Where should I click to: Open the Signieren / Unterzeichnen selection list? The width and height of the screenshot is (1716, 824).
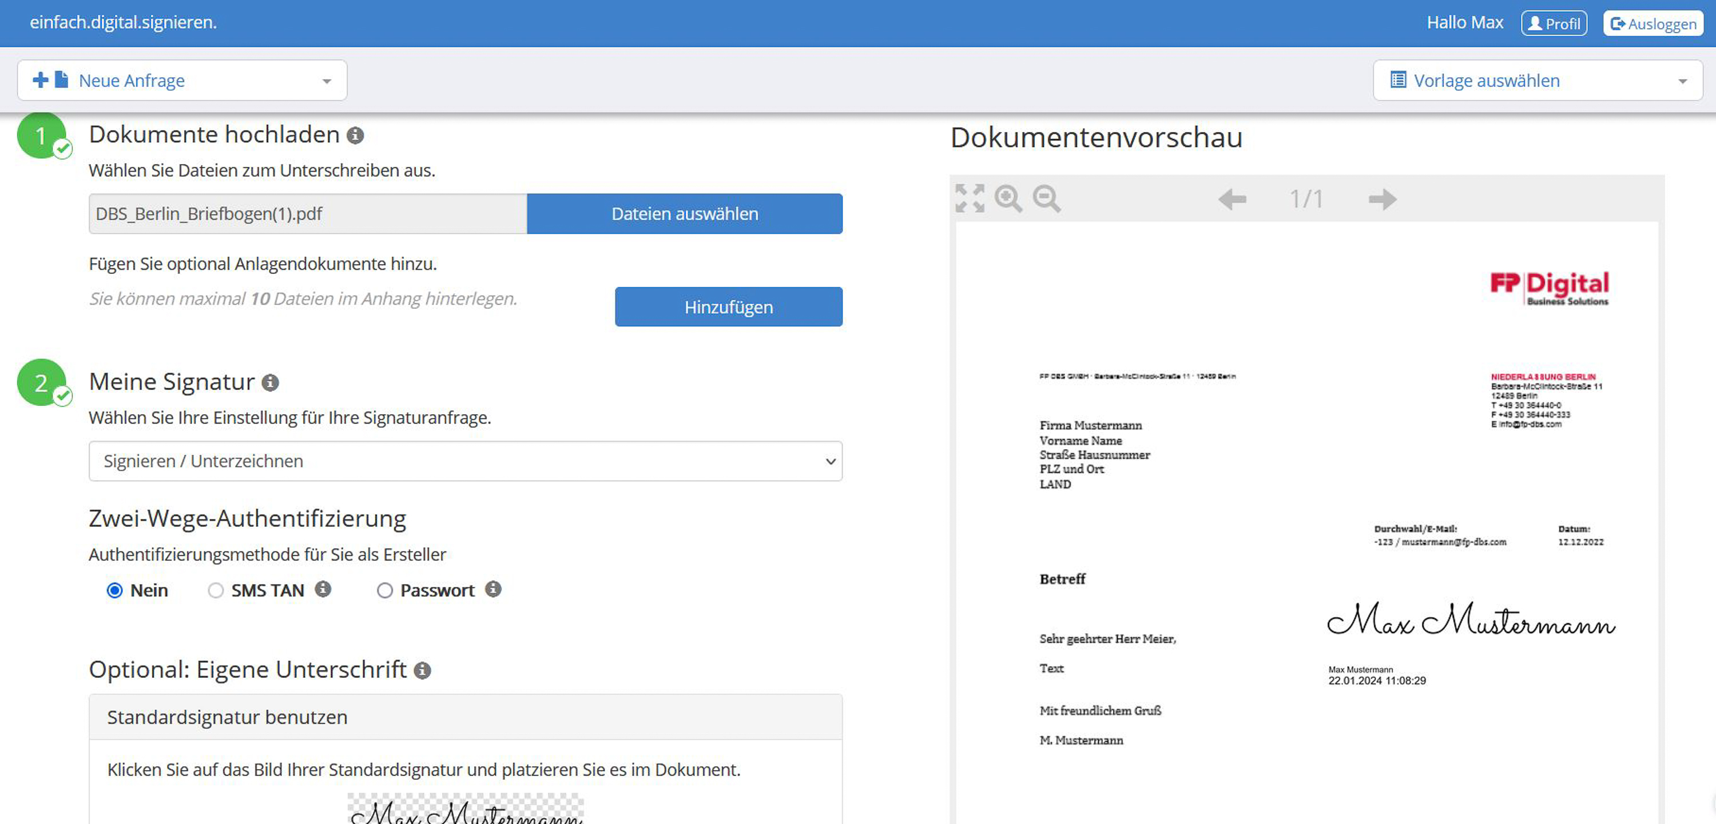click(466, 461)
